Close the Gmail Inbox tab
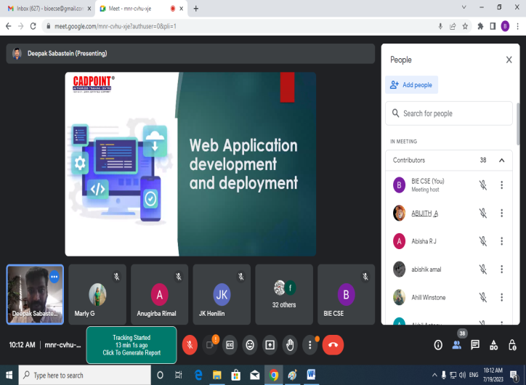 [x=89, y=9]
